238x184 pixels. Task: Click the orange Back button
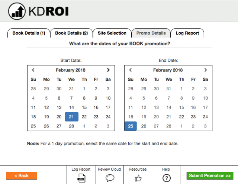click(x=22, y=176)
